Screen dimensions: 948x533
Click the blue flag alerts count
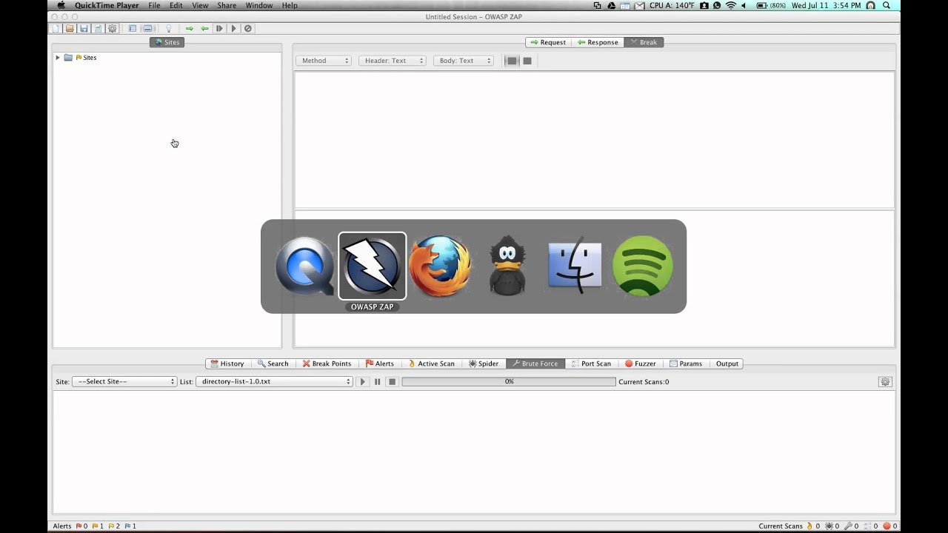130,526
